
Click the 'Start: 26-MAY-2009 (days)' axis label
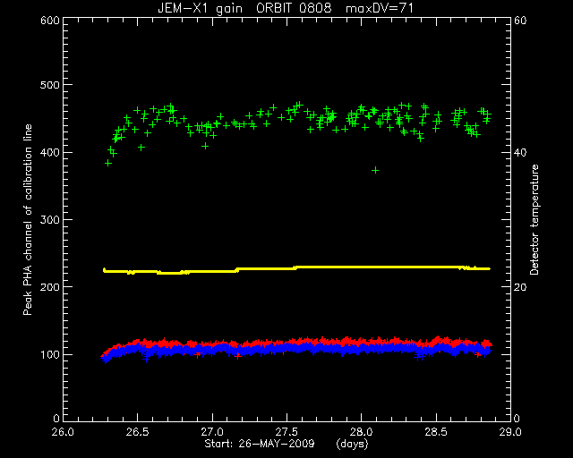click(x=286, y=444)
